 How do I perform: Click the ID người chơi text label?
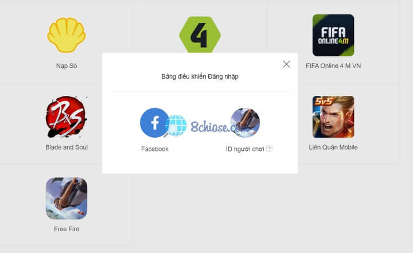pos(245,149)
